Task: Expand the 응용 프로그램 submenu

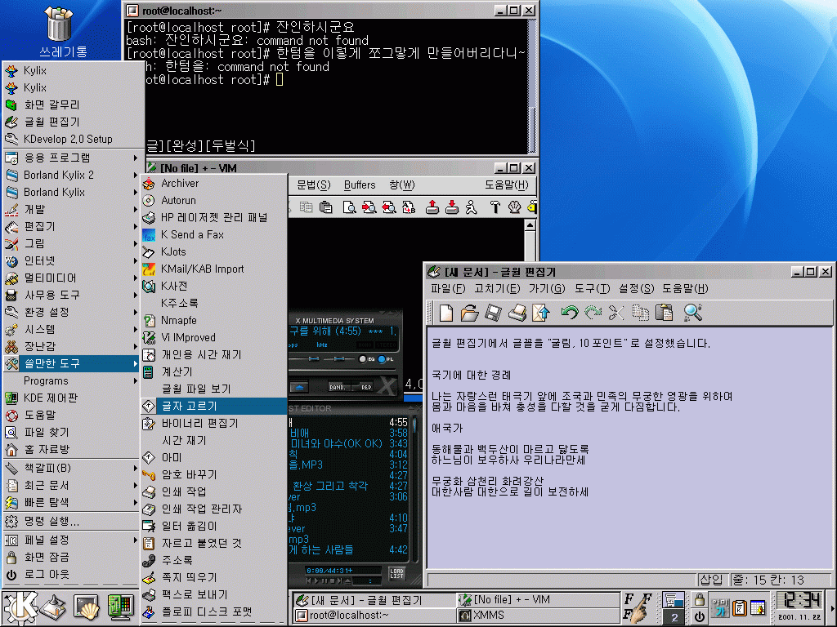Action: (73, 158)
